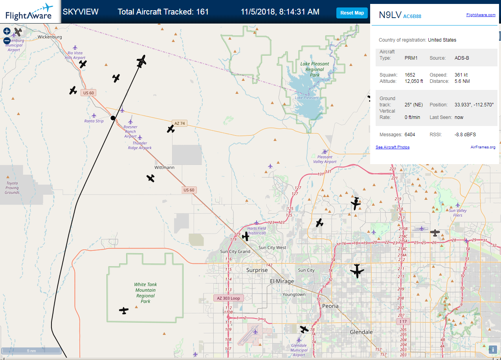Click the zoom out minus button
Viewport: 501px width, 360px height.
(x=7, y=40)
